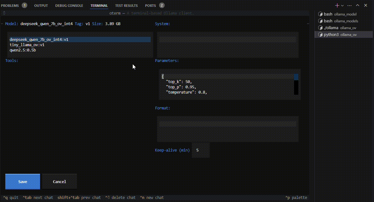Click the PROBLEMS count badge 1
The height and width of the screenshot is (202, 374).
click(24, 6)
